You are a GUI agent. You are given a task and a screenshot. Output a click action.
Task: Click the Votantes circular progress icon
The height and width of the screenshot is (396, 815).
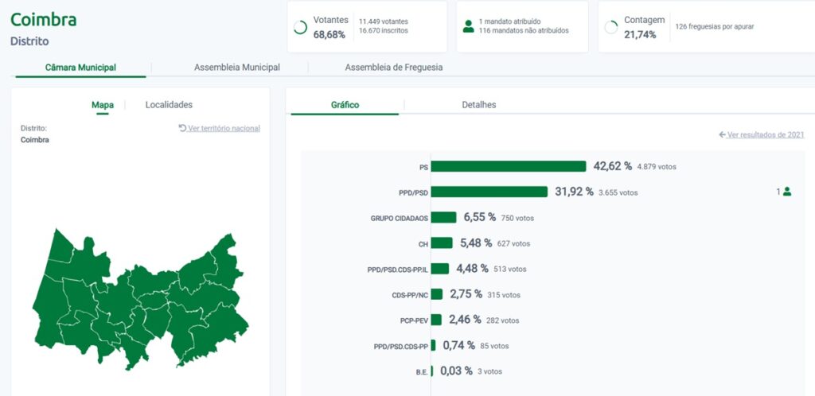(x=300, y=27)
